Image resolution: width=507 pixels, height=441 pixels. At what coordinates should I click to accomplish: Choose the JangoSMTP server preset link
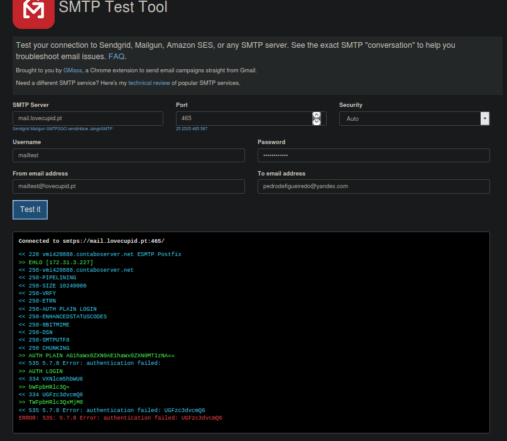click(x=101, y=129)
